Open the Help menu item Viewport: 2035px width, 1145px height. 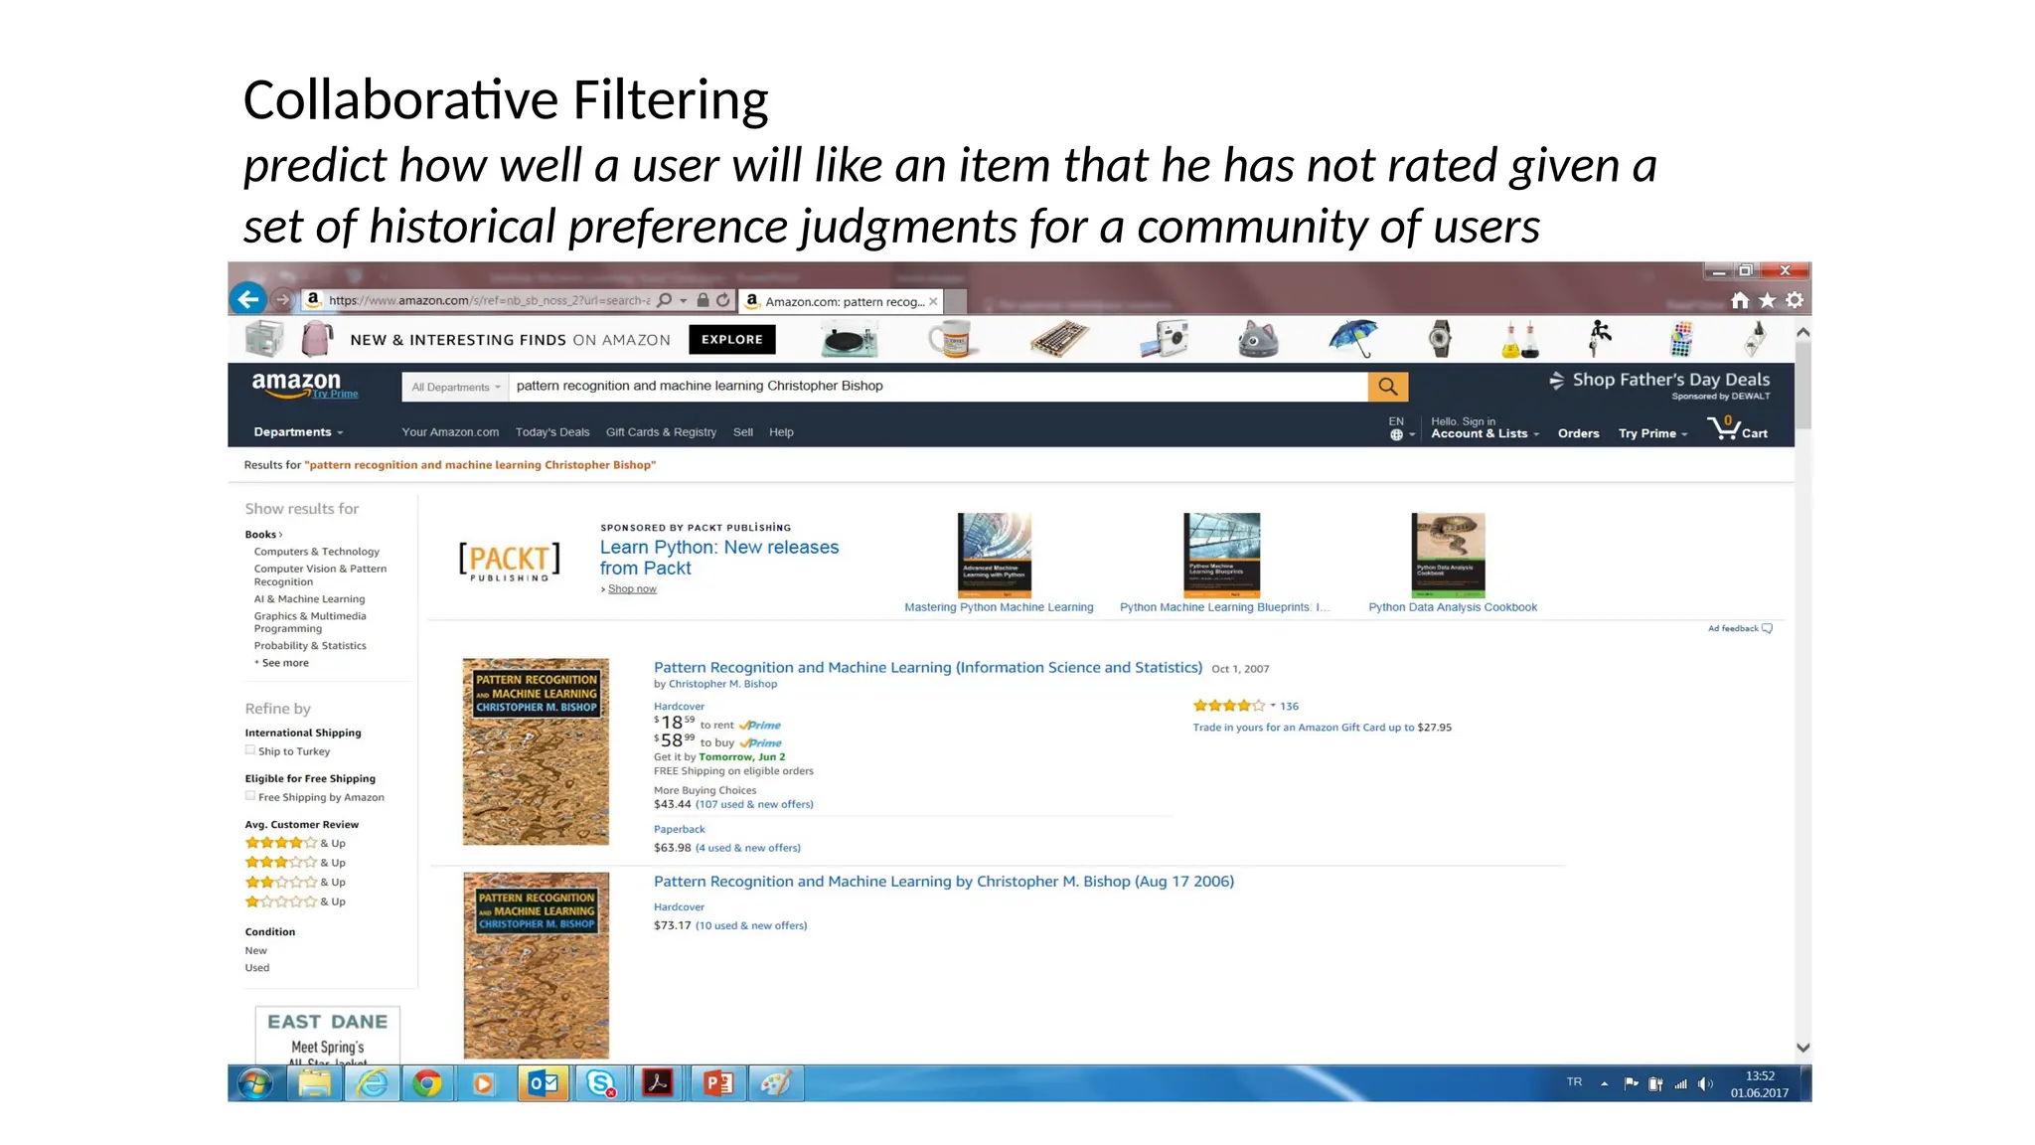pyautogui.click(x=781, y=432)
